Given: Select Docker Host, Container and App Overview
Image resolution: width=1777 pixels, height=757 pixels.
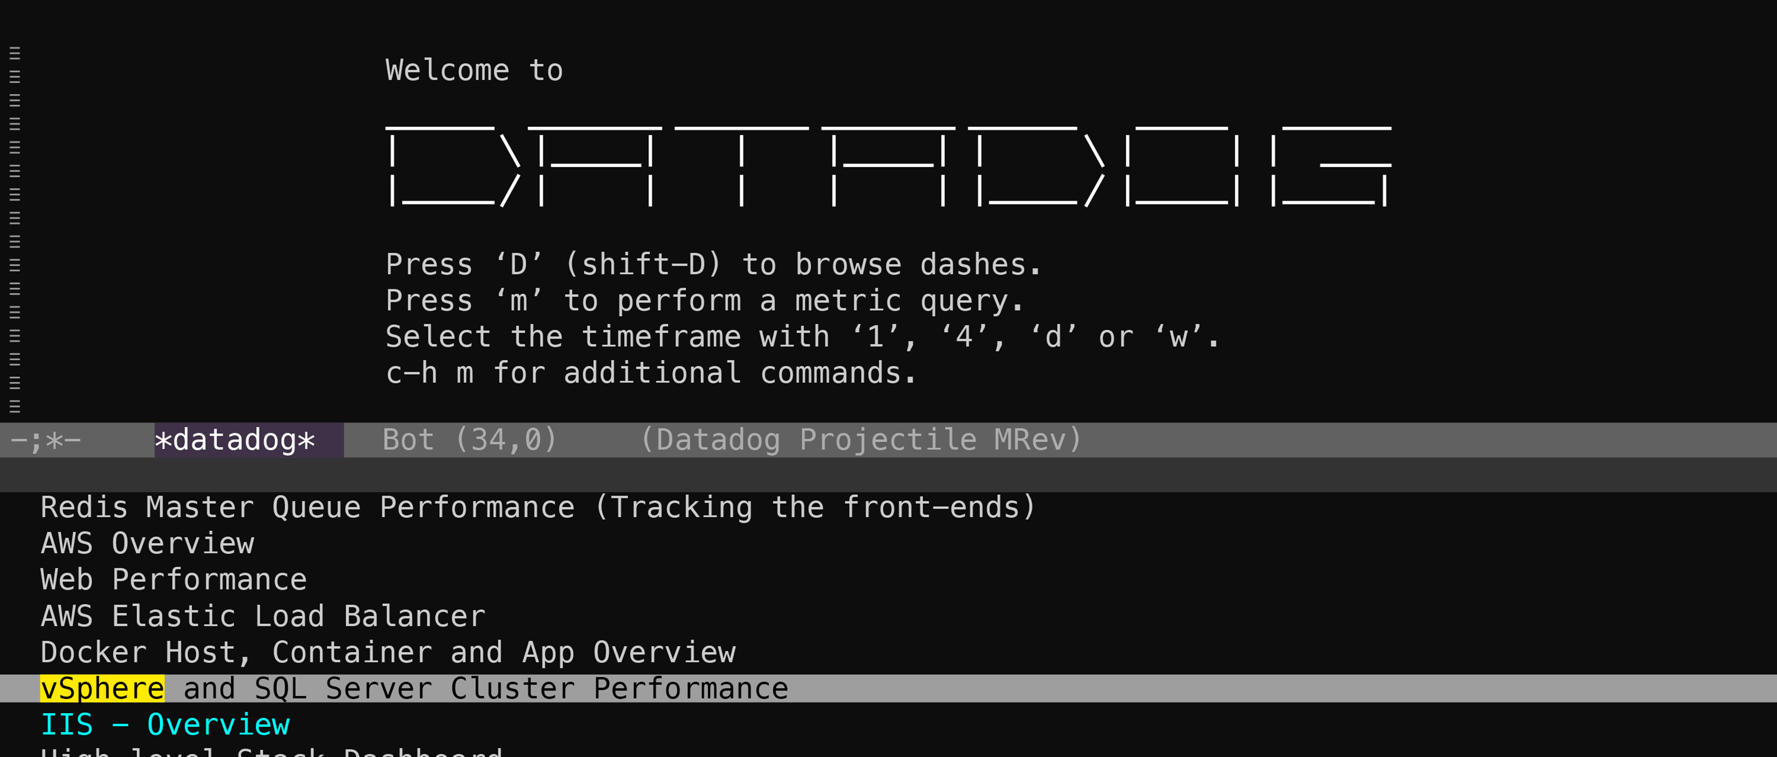Looking at the screenshot, I should pyautogui.click(x=388, y=651).
